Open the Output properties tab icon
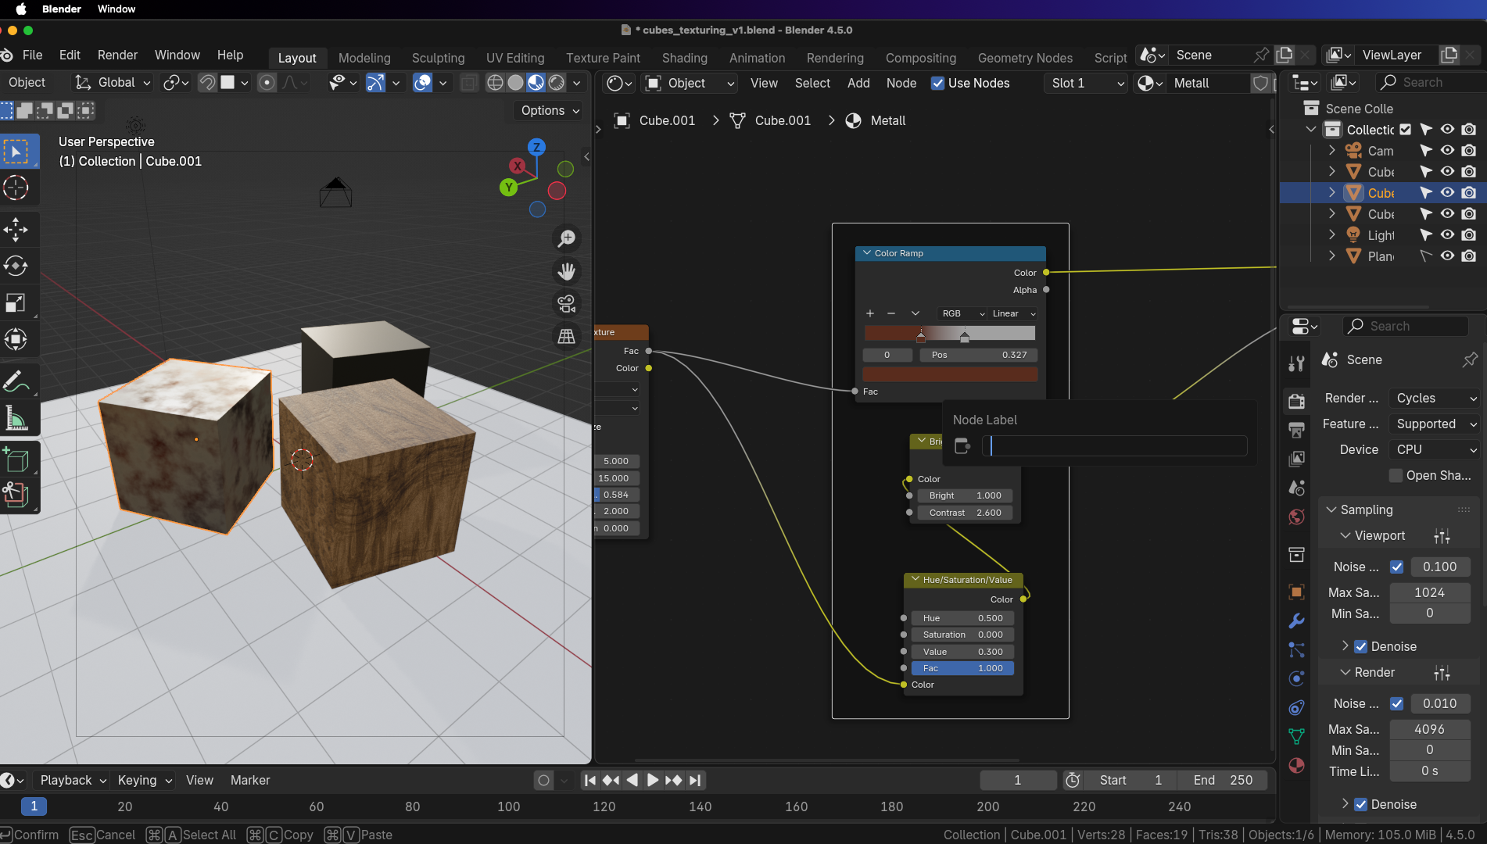Screen dimensions: 1487x844 tap(1296, 429)
